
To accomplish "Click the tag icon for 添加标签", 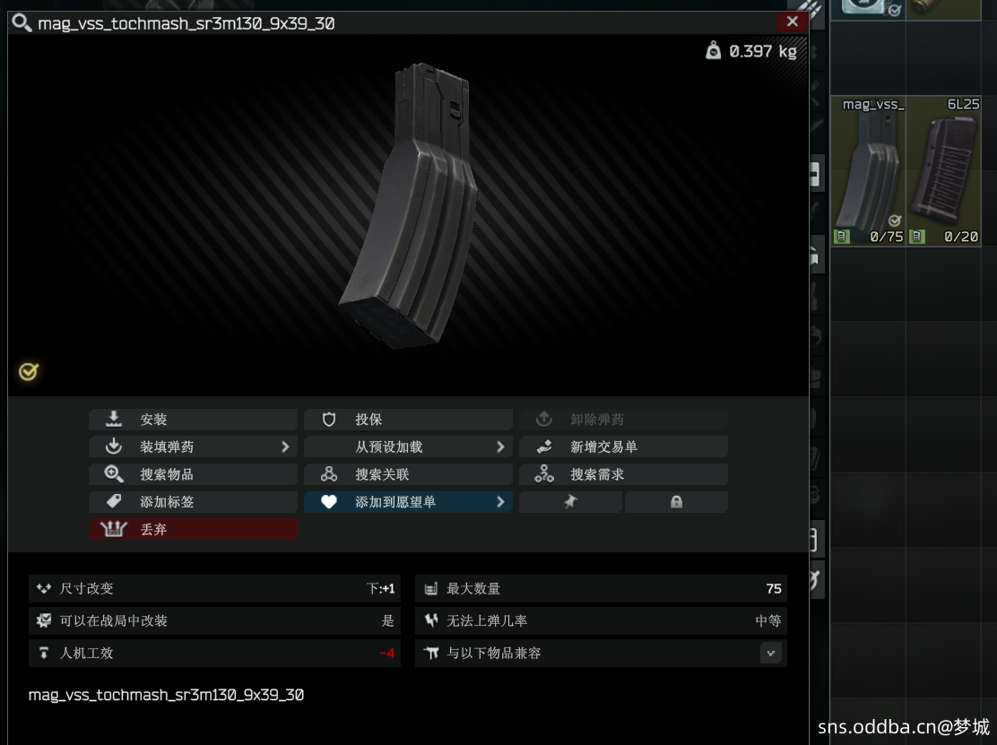I will [114, 502].
